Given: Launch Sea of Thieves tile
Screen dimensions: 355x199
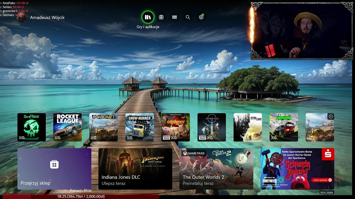Looking at the screenshot, I should click(x=32, y=127).
